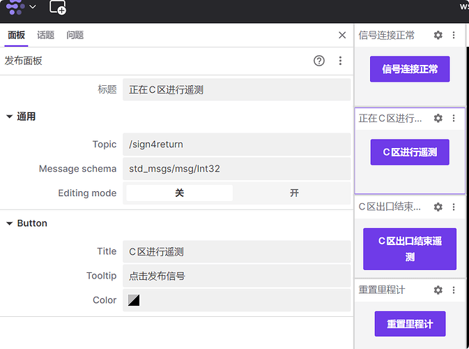Open more options of 重置里程计 panel
Image resolution: width=469 pixels, height=349 pixels.
454,290
